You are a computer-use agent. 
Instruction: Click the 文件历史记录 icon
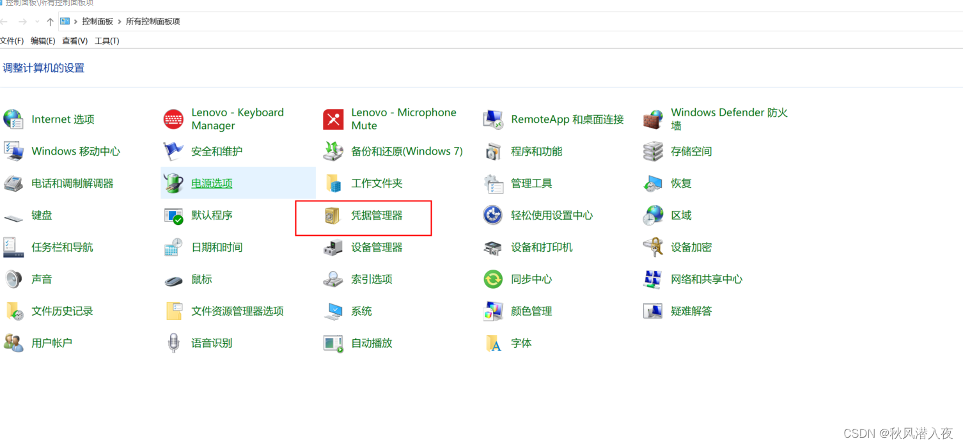(14, 311)
